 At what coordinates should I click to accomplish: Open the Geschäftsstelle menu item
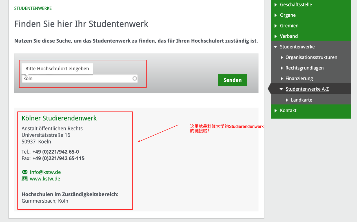coord(296,5)
